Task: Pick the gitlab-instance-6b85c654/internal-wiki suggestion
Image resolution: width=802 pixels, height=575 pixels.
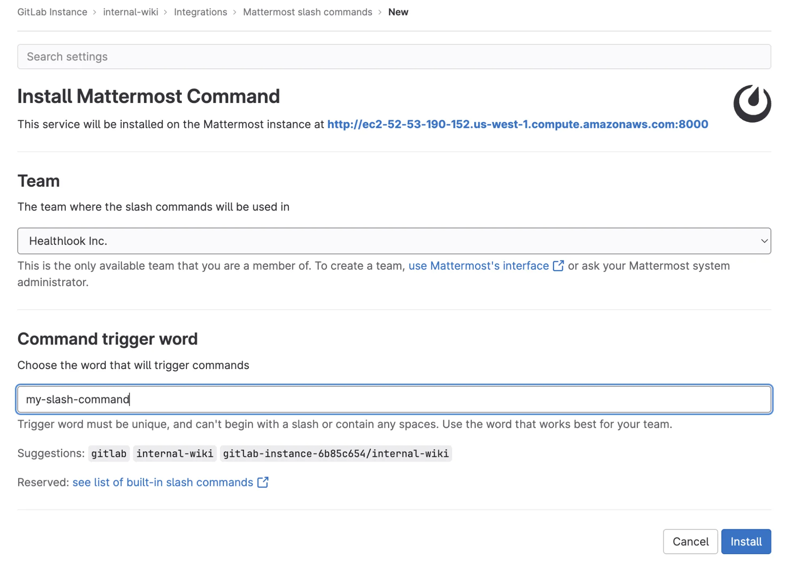Action: pos(336,453)
